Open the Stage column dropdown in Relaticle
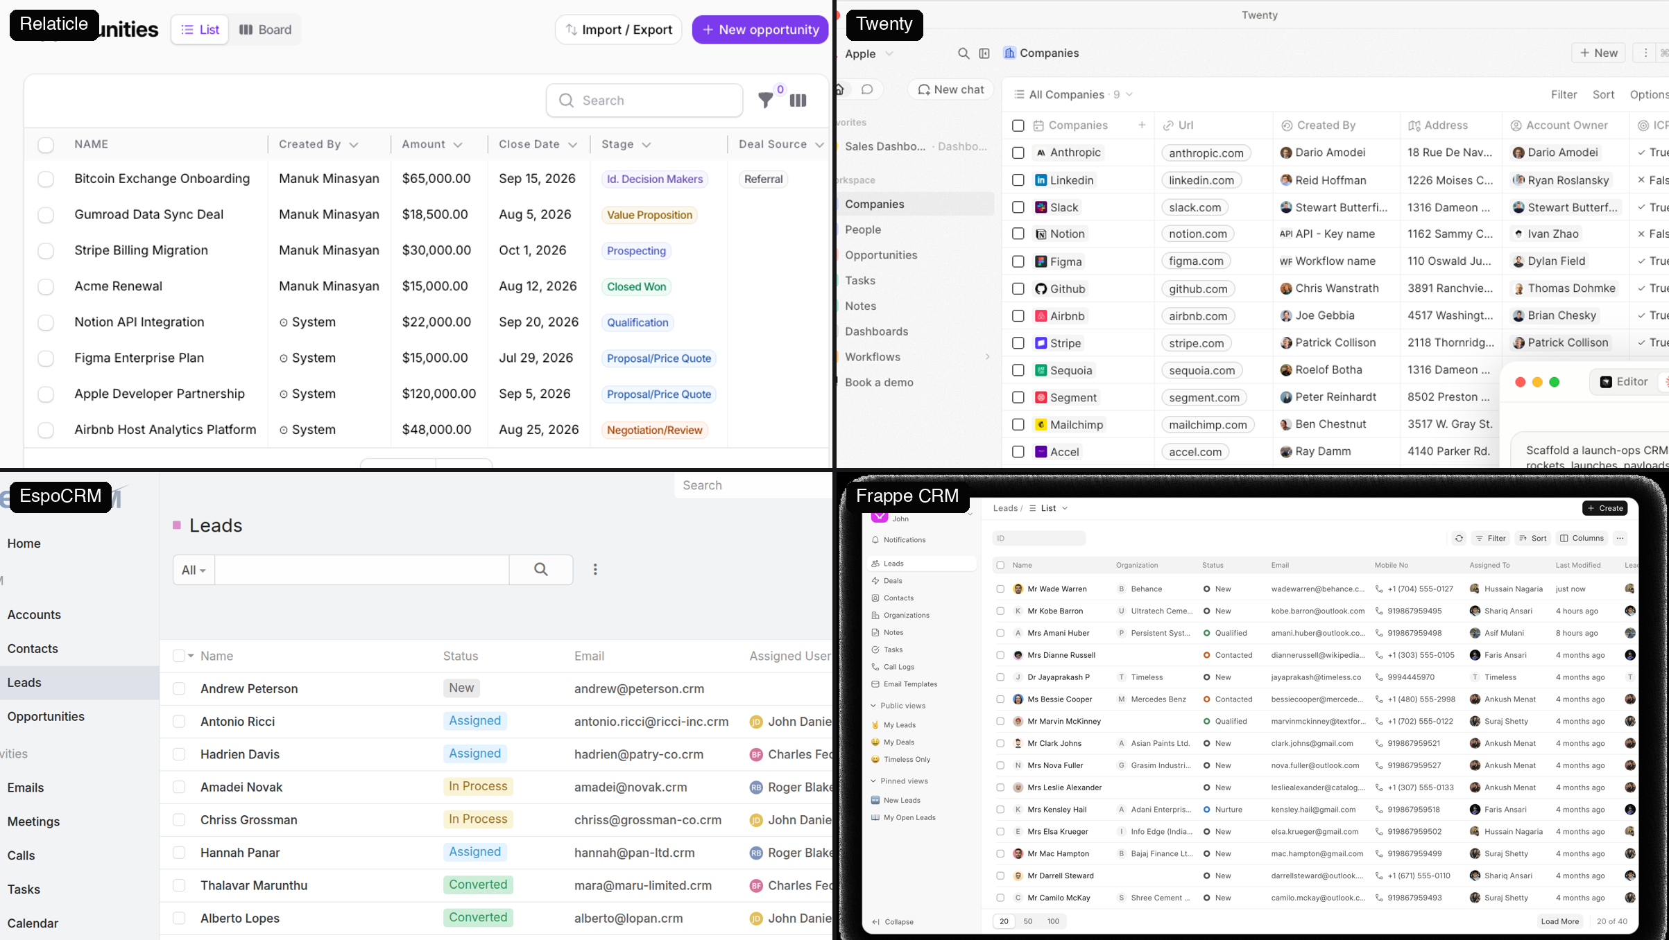This screenshot has width=1669, height=940. (x=647, y=145)
